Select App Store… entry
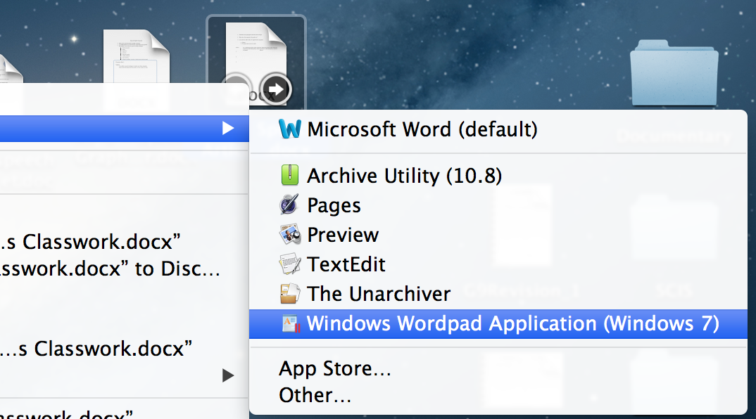The height and width of the screenshot is (419, 756). point(498,368)
